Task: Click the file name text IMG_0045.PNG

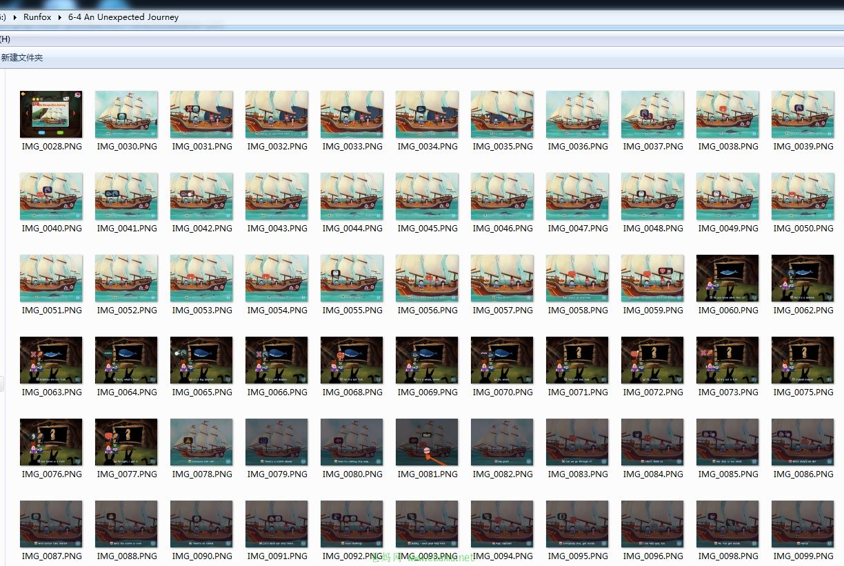Action: click(x=428, y=229)
